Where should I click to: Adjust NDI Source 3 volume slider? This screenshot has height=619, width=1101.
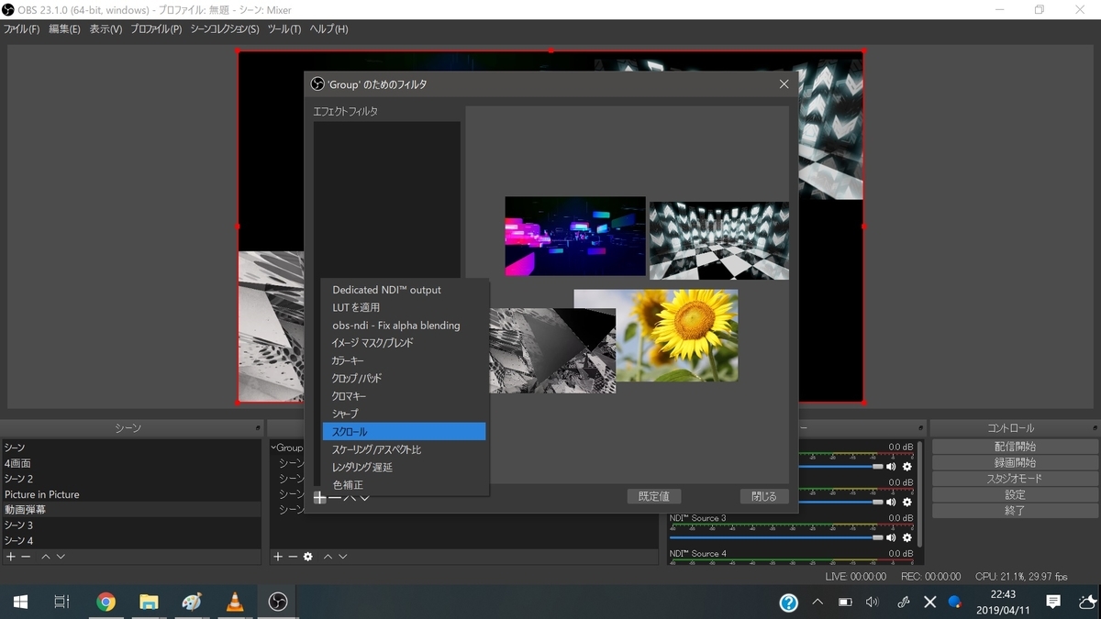(x=776, y=537)
